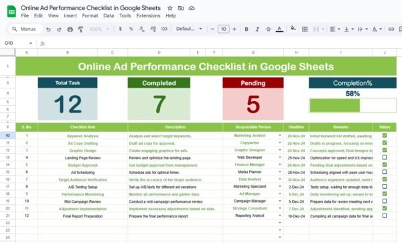Image resolution: width=402 pixels, height=243 pixels.
Task: Open the text wrapping options
Action: click(x=362, y=29)
